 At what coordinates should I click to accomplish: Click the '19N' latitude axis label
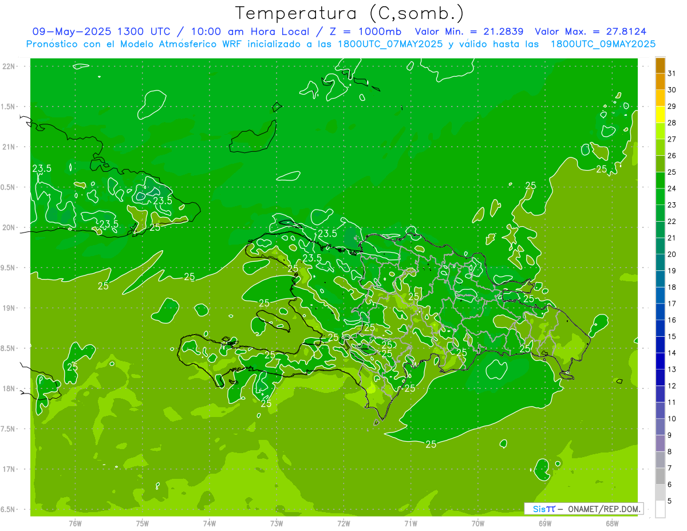8,308
